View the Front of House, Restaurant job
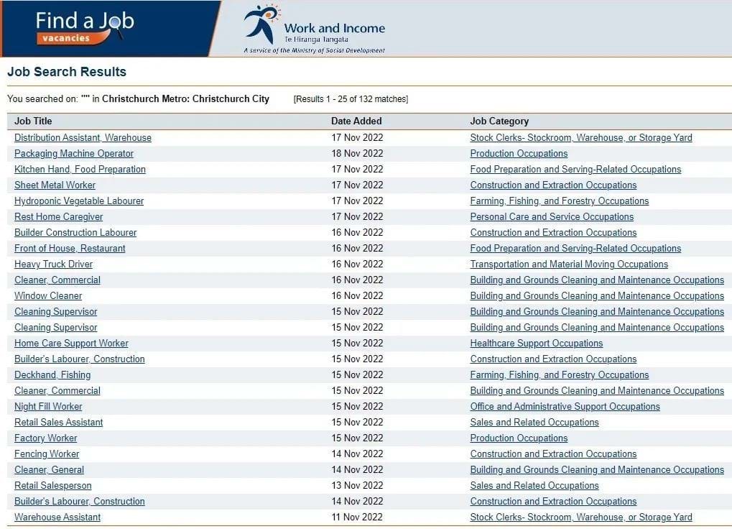The image size is (732, 529). [70, 249]
